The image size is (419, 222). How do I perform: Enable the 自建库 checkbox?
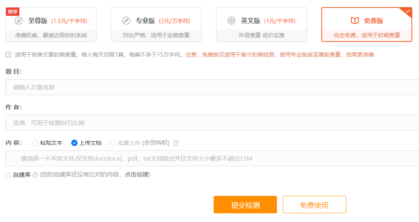[x=8, y=175]
